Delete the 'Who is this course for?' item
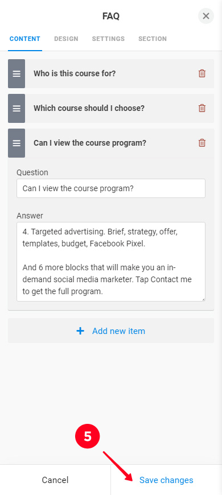The image size is (222, 495). [202, 73]
